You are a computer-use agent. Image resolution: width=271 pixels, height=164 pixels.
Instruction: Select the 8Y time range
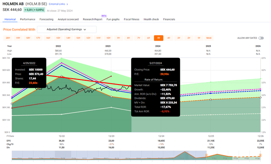click(128, 38)
